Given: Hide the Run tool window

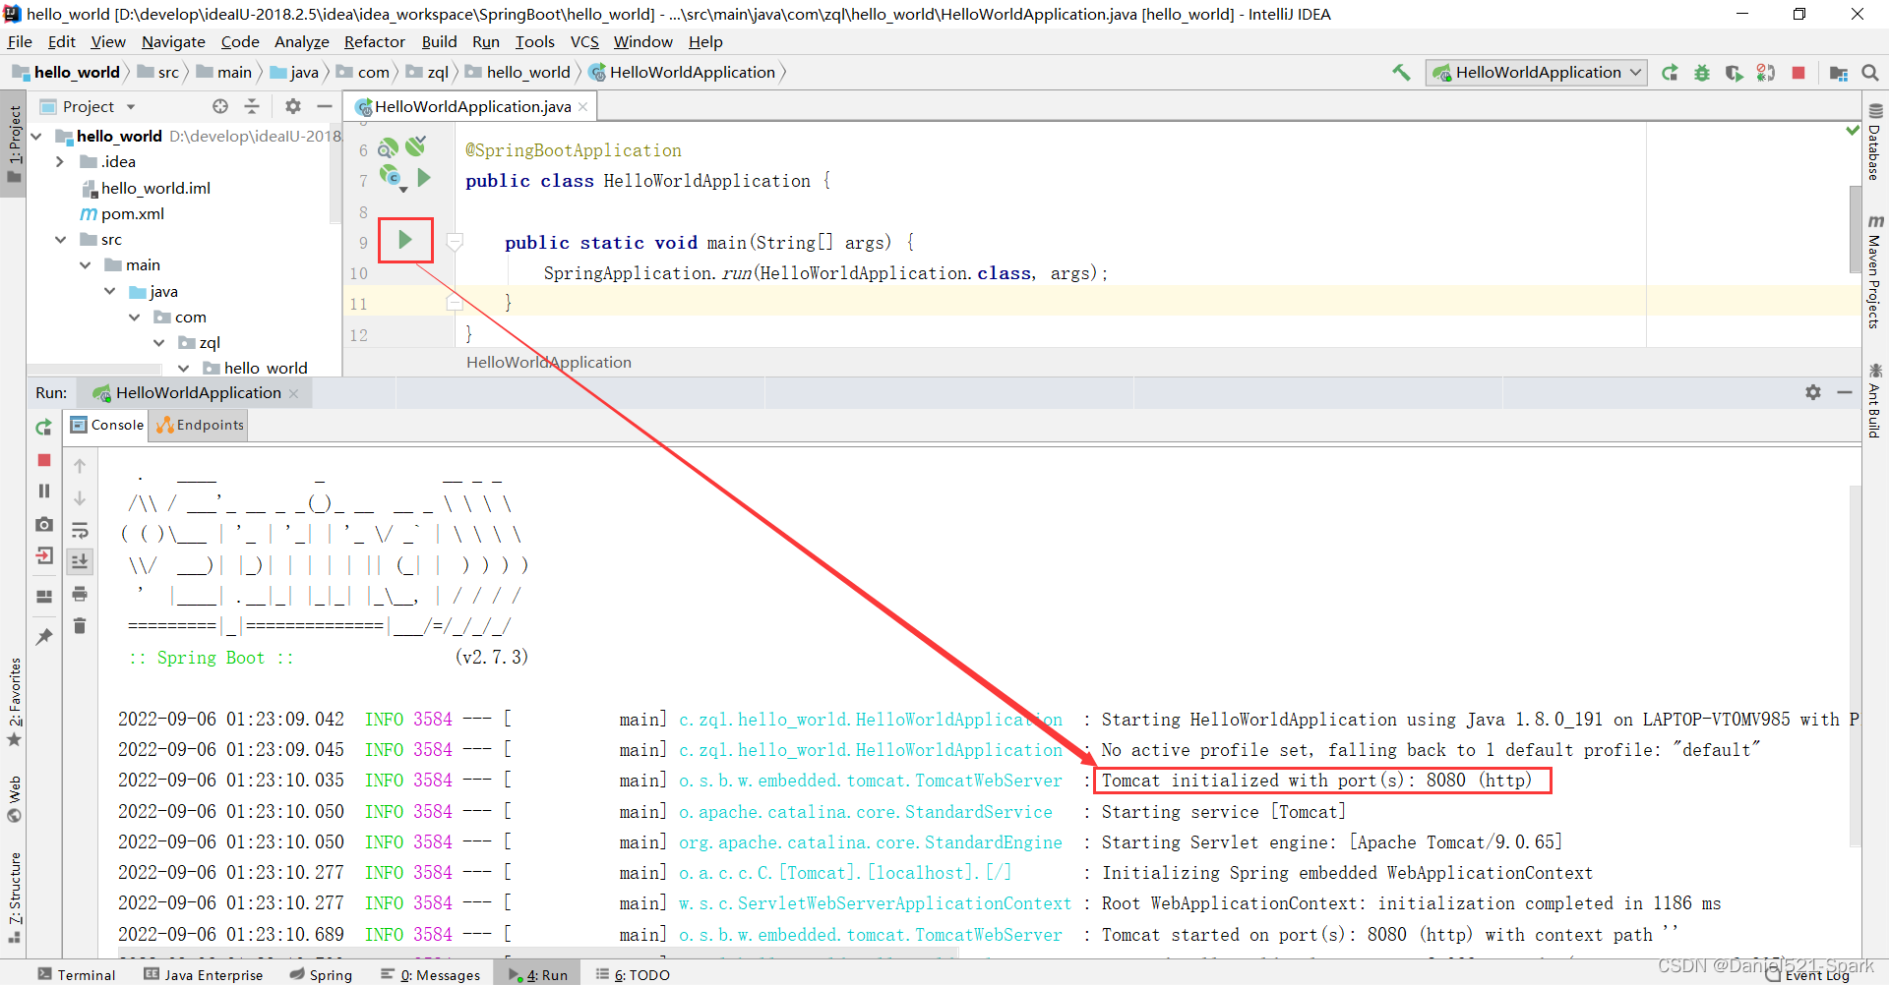Looking at the screenshot, I should point(1845,392).
